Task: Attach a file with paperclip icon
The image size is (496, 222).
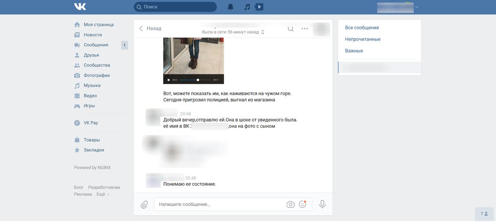Action: click(x=144, y=204)
